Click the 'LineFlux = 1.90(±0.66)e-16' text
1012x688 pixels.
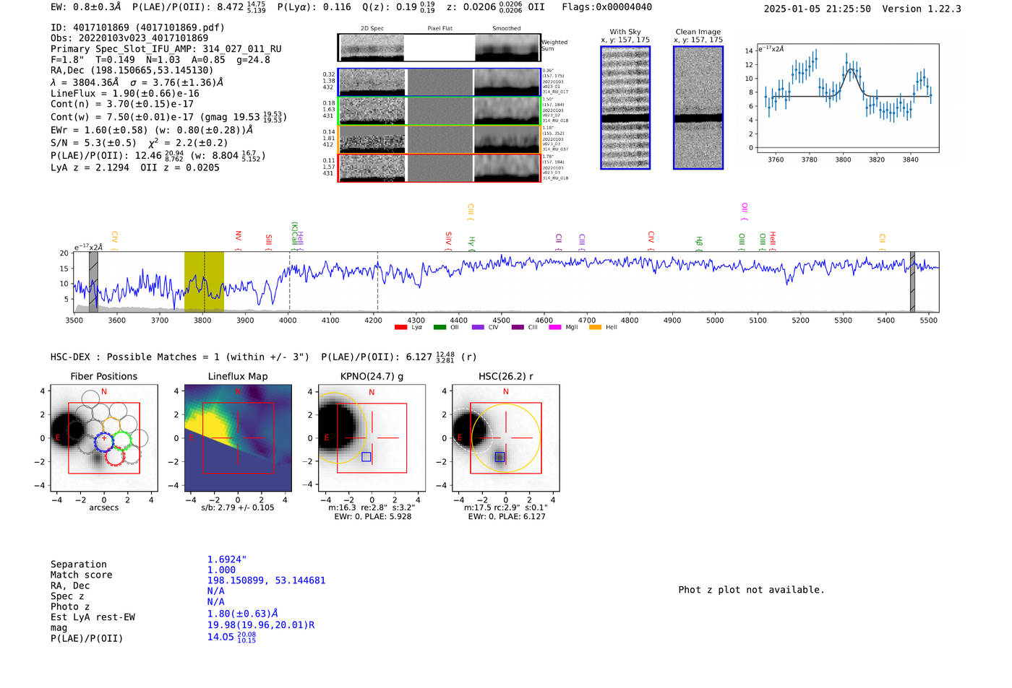pos(125,93)
